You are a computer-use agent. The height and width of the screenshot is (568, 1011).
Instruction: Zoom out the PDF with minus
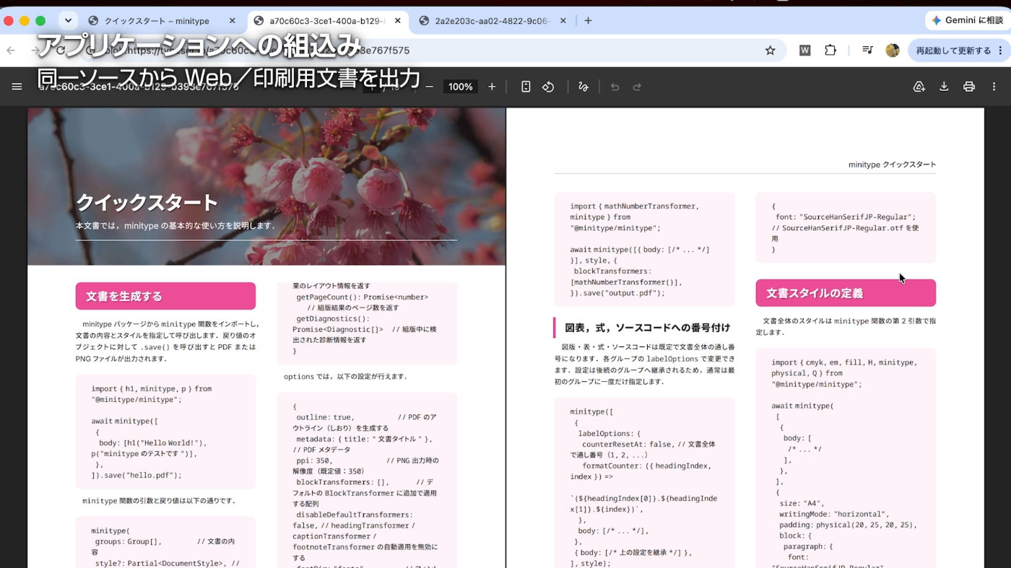[x=429, y=87]
